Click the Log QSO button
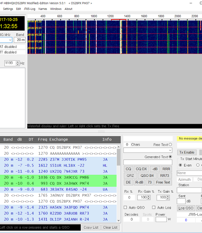 coord(186,208)
